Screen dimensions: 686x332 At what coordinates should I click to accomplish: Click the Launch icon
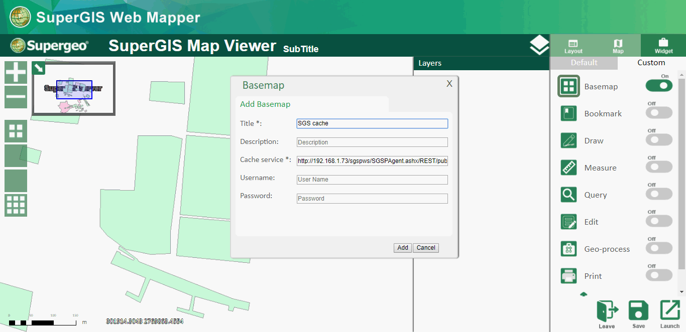670,314
